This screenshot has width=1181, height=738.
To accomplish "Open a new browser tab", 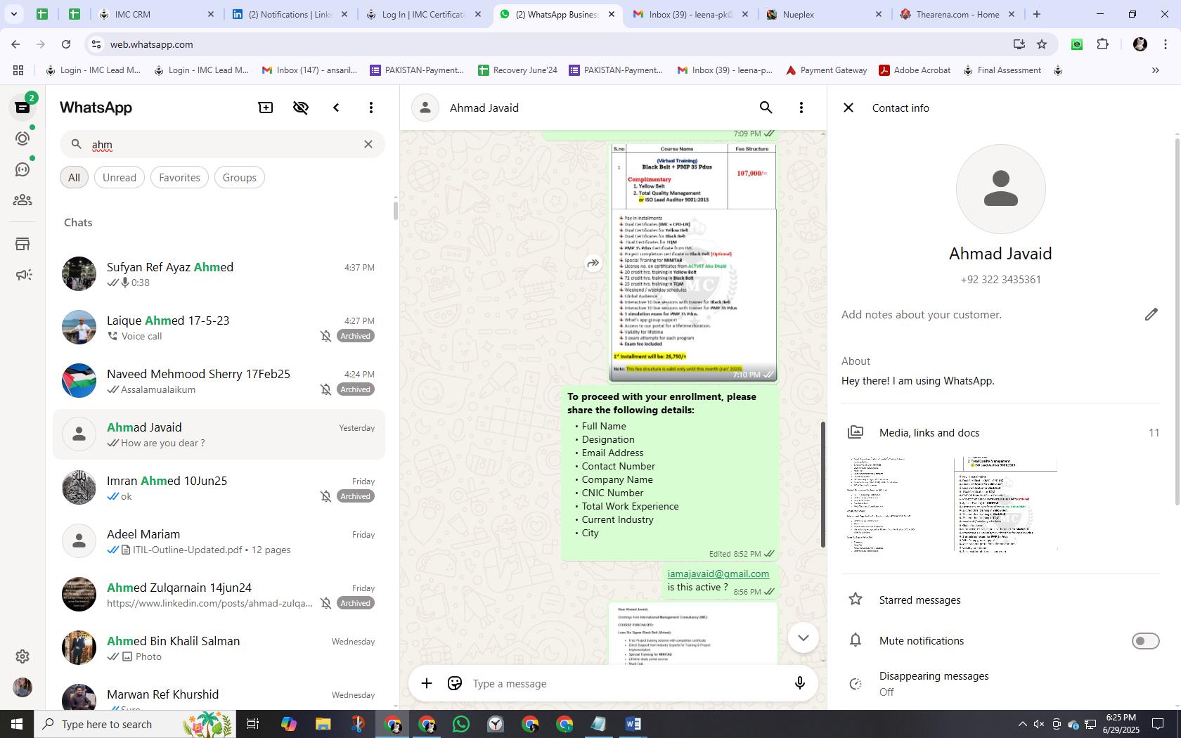I will [1036, 14].
